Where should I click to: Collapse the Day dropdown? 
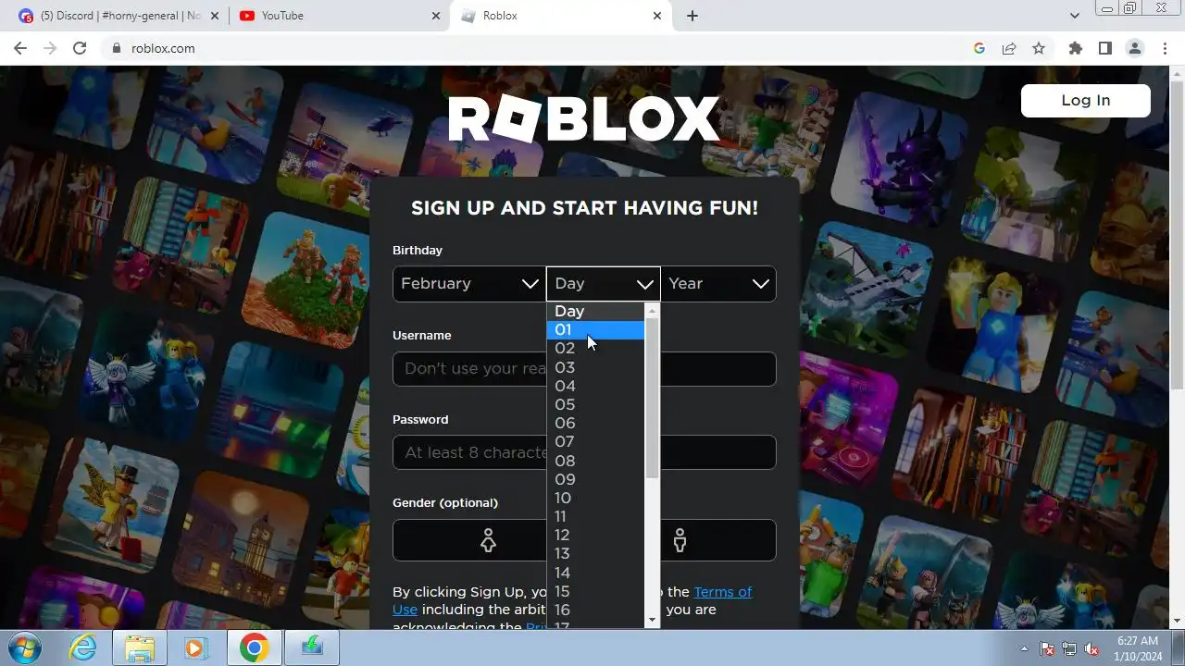604,284
